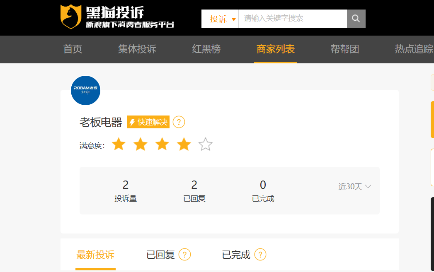Image resolution: width=434 pixels, height=272 pixels.
Task: Switch to the 最新投诉 tab
Action: [x=95, y=255]
